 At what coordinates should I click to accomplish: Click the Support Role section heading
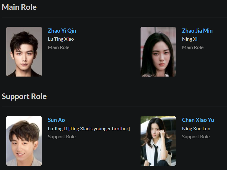point(24,96)
